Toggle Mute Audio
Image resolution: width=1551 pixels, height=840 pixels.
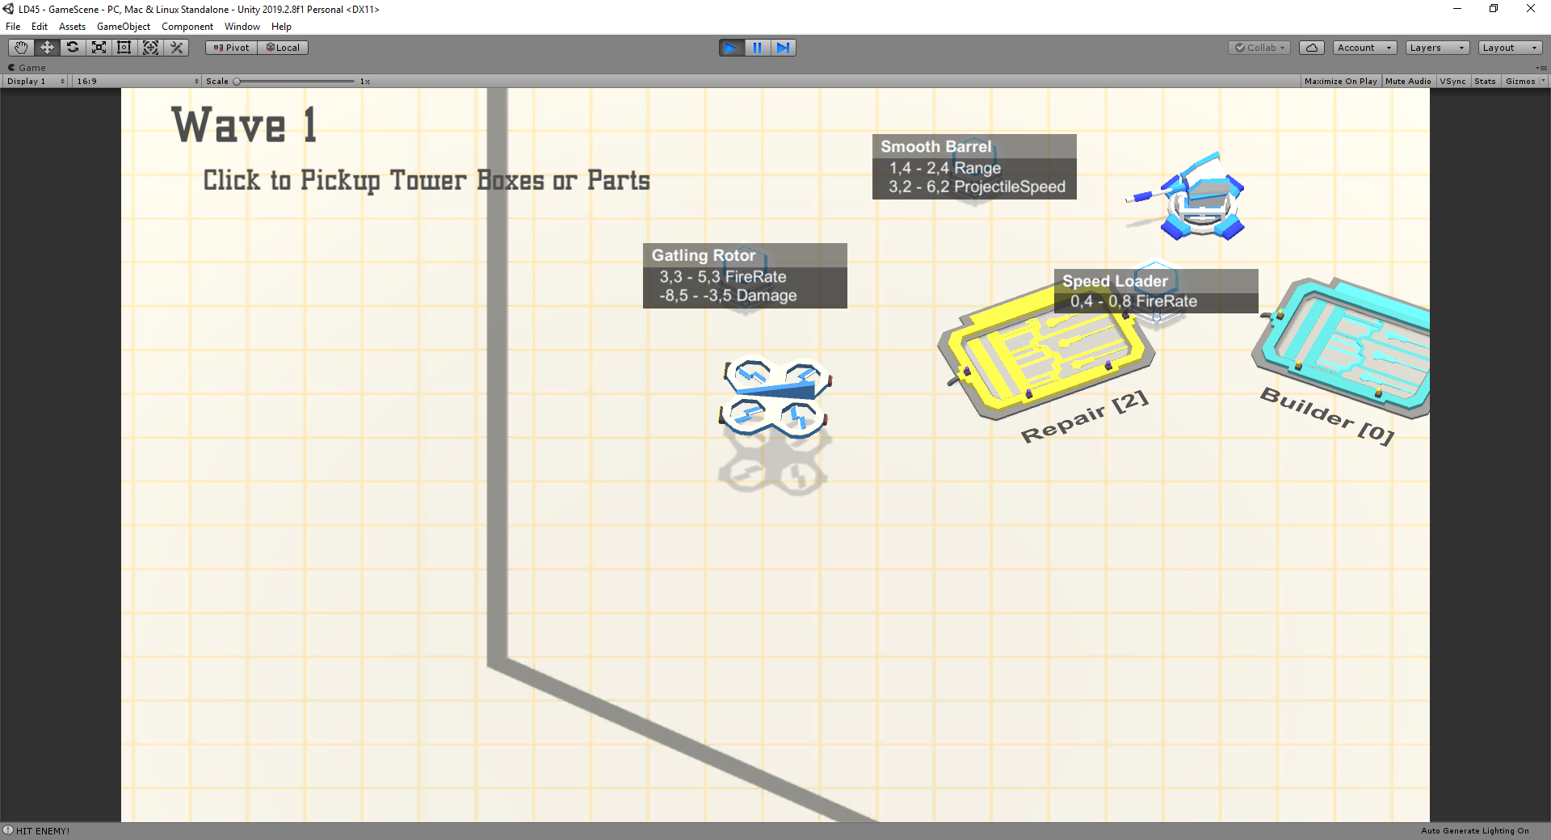point(1408,82)
